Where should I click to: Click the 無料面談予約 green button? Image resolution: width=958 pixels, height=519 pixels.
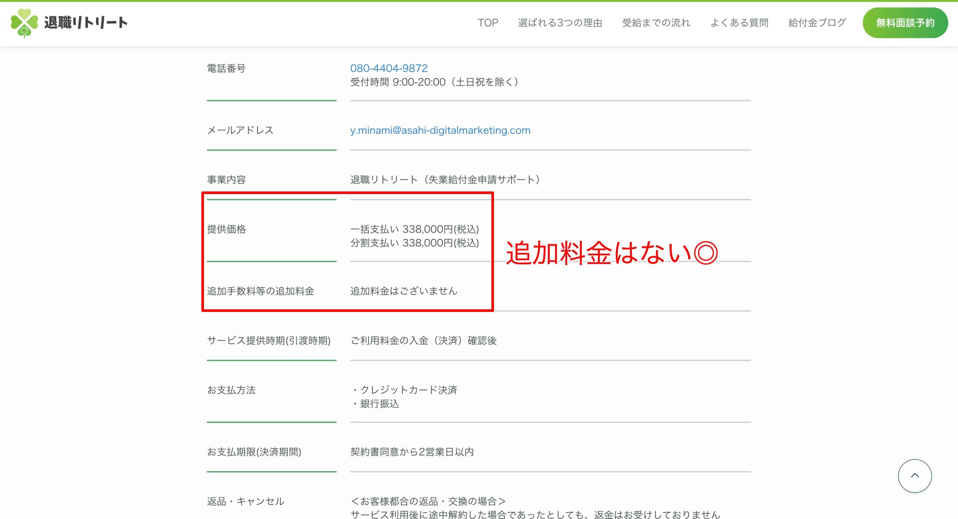tap(905, 23)
